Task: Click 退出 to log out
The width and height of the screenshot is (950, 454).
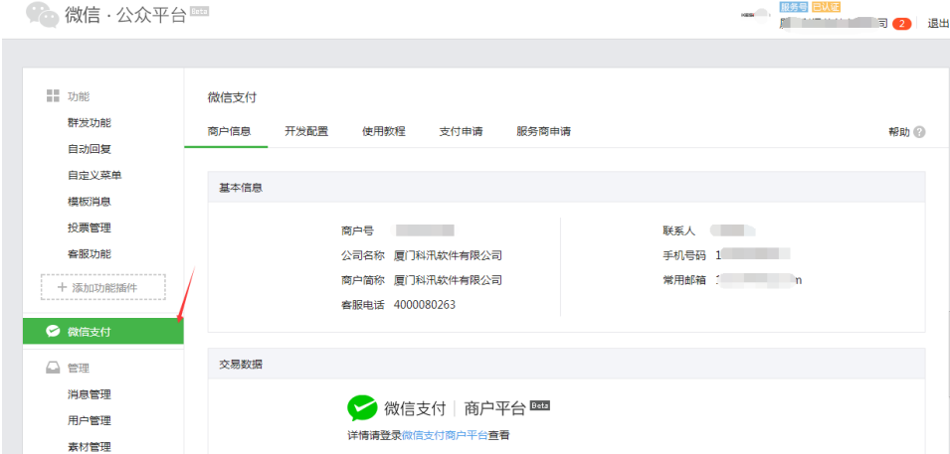Action: (938, 24)
